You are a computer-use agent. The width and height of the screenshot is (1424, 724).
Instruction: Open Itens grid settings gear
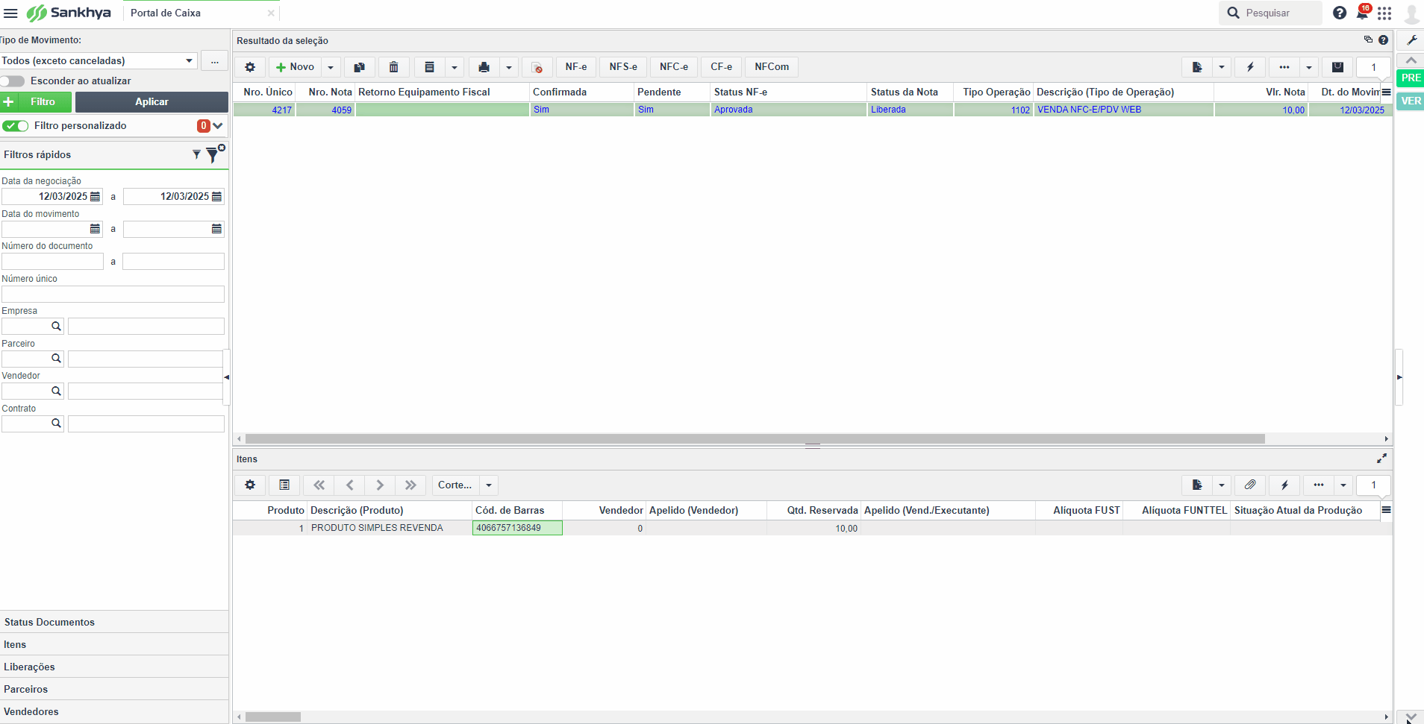[x=250, y=485]
